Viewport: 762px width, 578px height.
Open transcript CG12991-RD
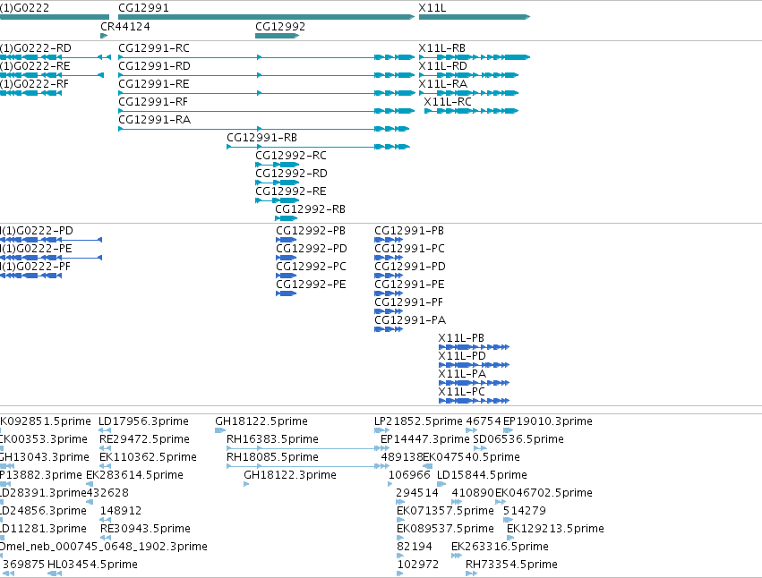click(155, 66)
